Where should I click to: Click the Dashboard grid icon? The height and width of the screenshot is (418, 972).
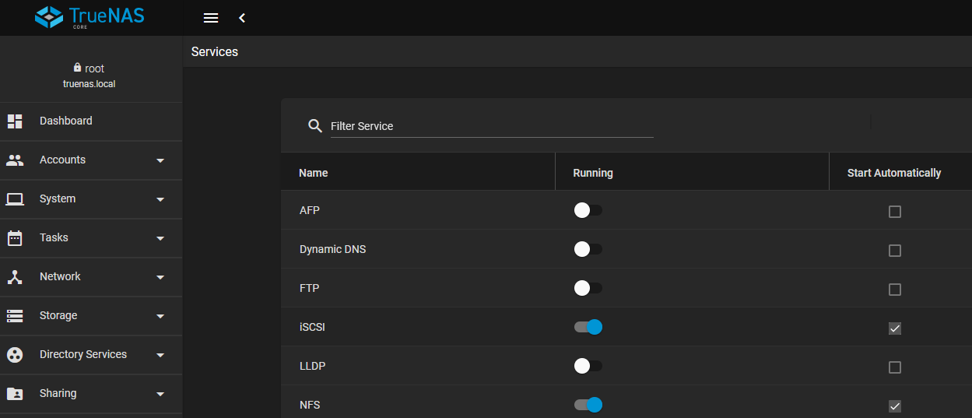tap(15, 121)
